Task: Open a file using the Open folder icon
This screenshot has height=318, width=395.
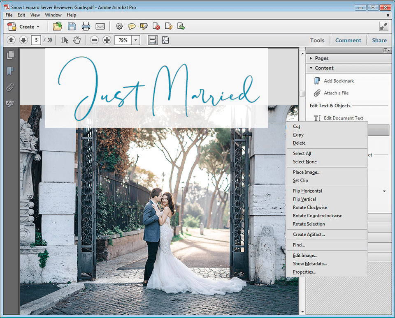Action: 57,26
